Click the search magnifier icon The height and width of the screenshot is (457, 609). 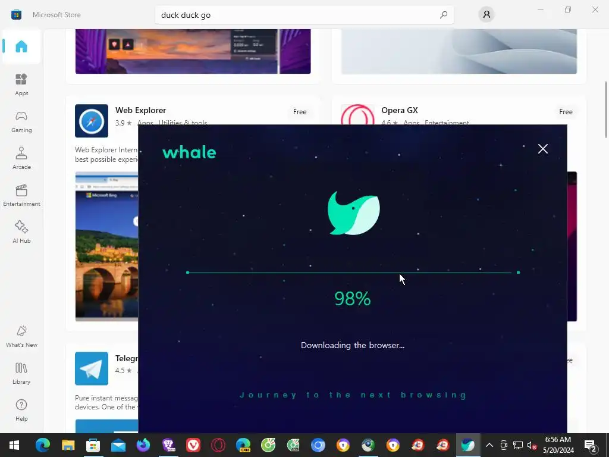444,15
